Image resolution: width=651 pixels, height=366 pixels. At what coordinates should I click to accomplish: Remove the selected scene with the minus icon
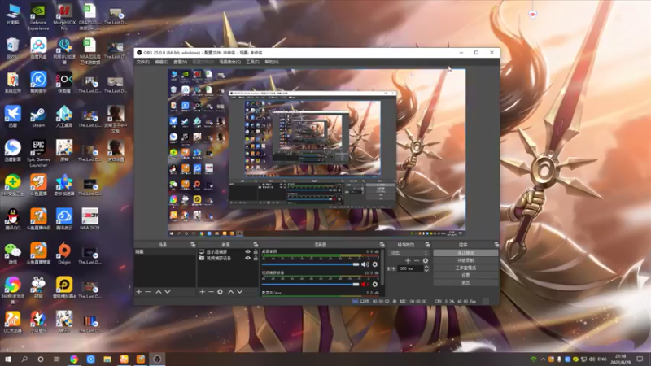click(x=148, y=292)
